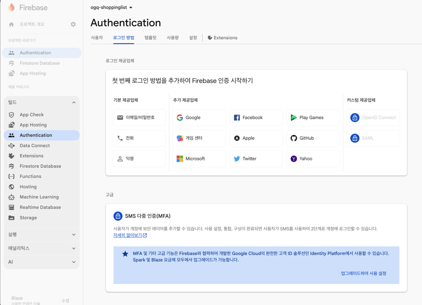Collapse the 빌드 section
The height and width of the screenshot is (305, 422).
74,102
